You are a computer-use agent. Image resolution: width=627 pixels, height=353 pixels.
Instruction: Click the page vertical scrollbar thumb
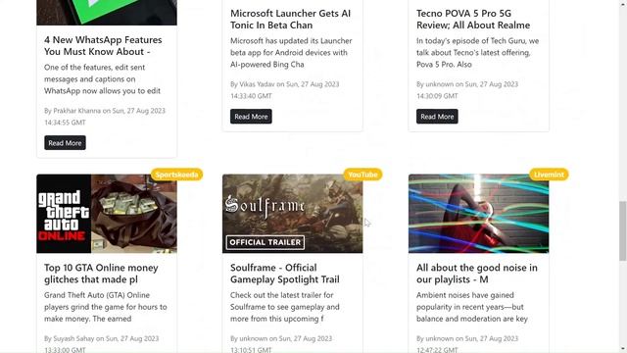click(623, 231)
